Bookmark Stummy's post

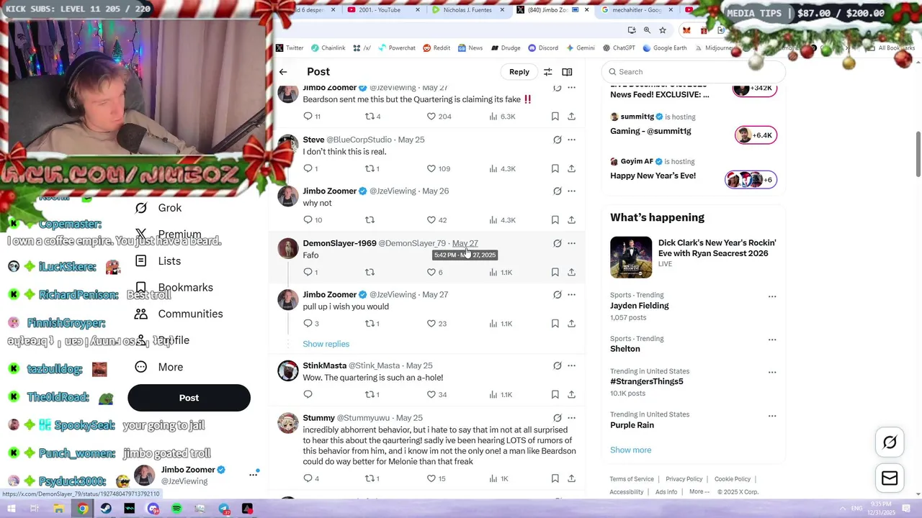555,478
